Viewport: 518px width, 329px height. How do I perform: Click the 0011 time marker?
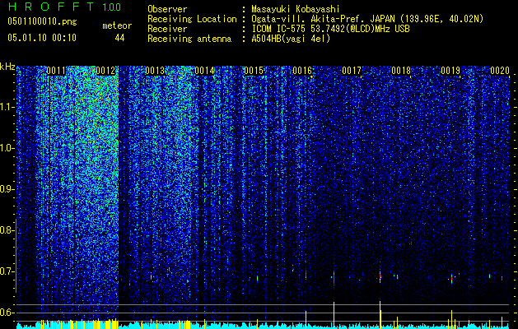(x=56, y=71)
